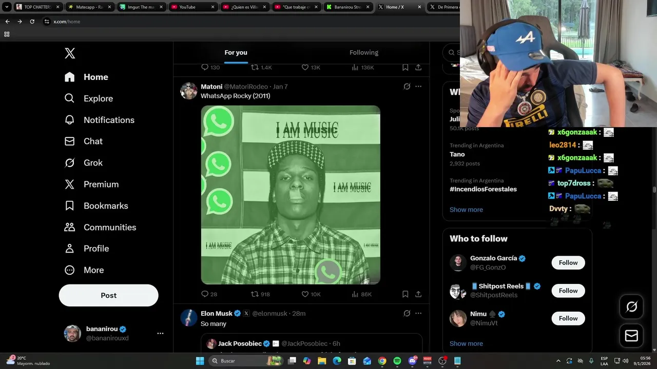Repost Matoni's post with 918 reposts
Screen dimensions: 657x369
(255, 294)
